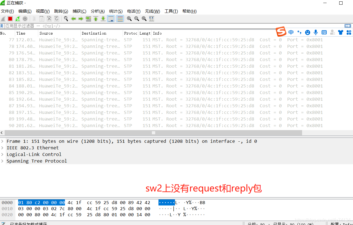
Task: Click the packet list scroll left arrow
Action: [x=2, y=133]
